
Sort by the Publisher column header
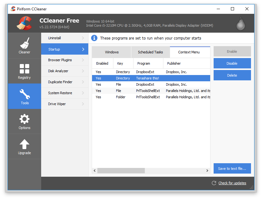coord(187,63)
